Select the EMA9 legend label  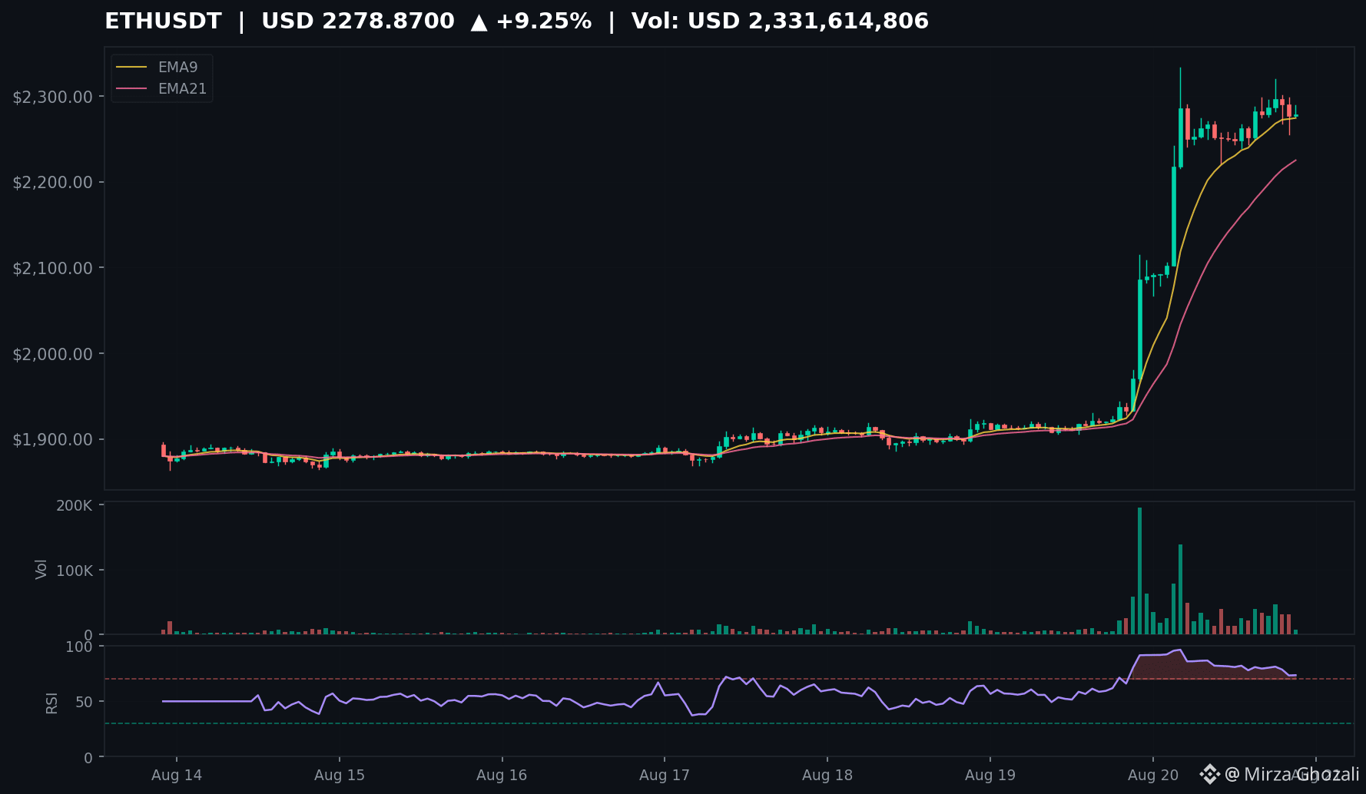pos(177,68)
